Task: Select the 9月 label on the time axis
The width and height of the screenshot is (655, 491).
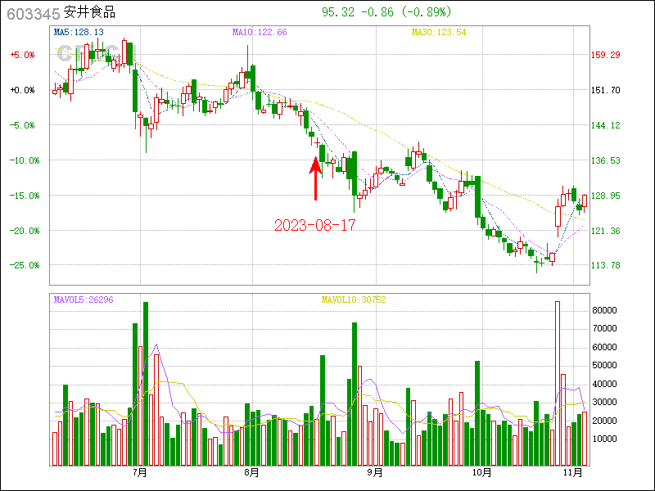Action: coord(375,472)
